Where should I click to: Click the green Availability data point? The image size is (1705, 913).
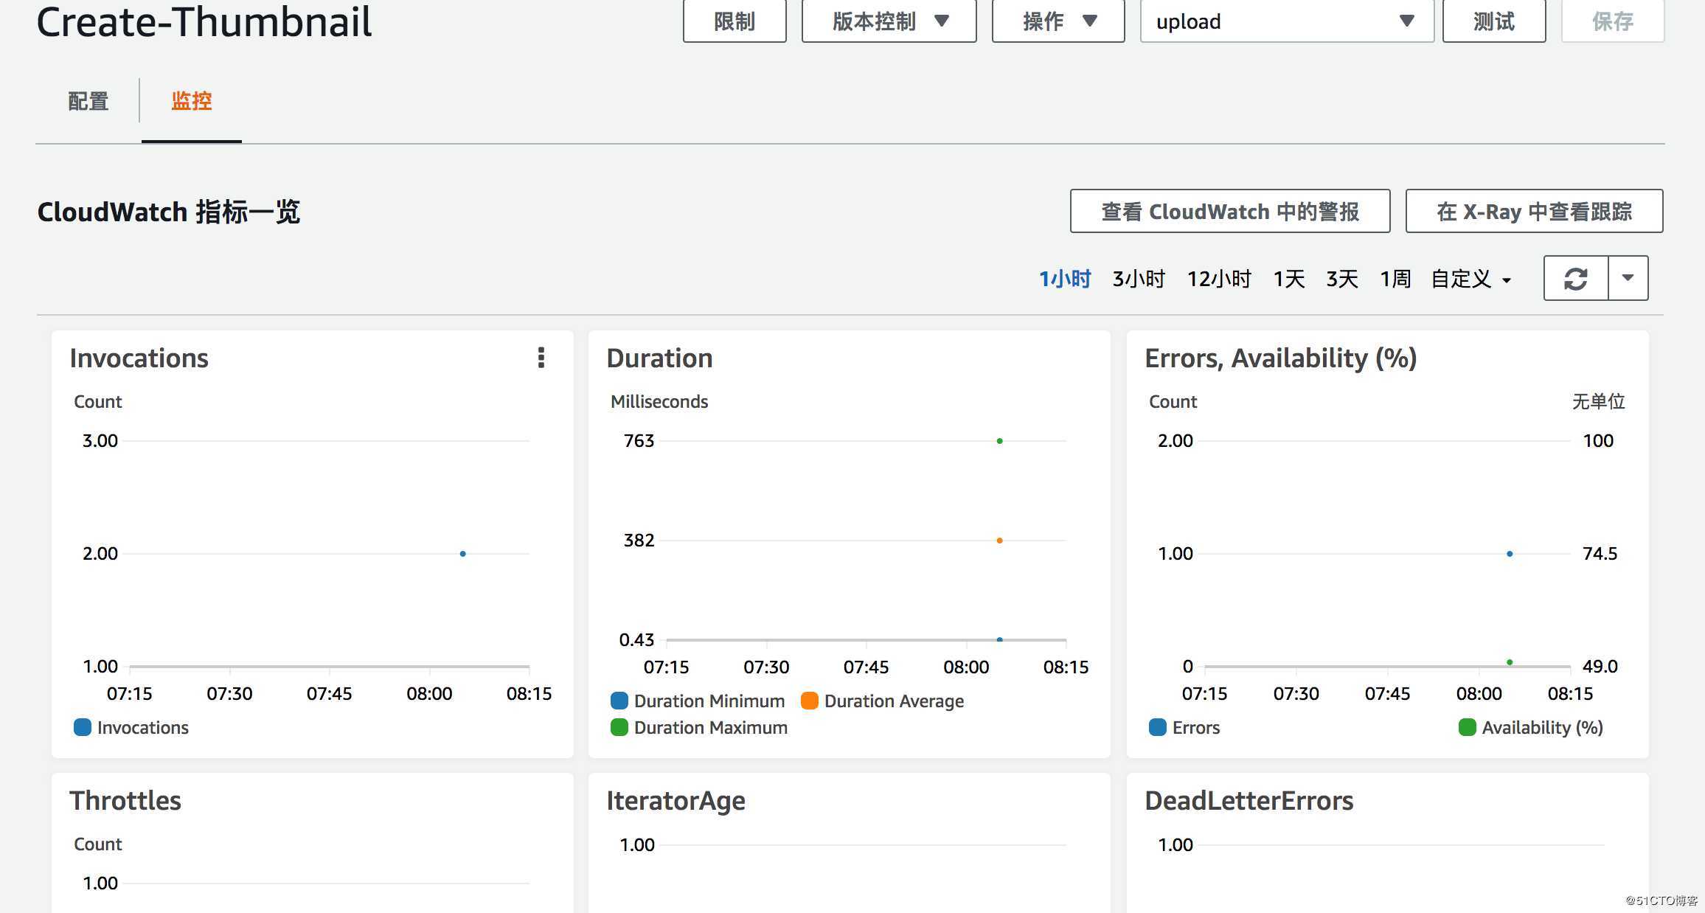(x=1510, y=662)
